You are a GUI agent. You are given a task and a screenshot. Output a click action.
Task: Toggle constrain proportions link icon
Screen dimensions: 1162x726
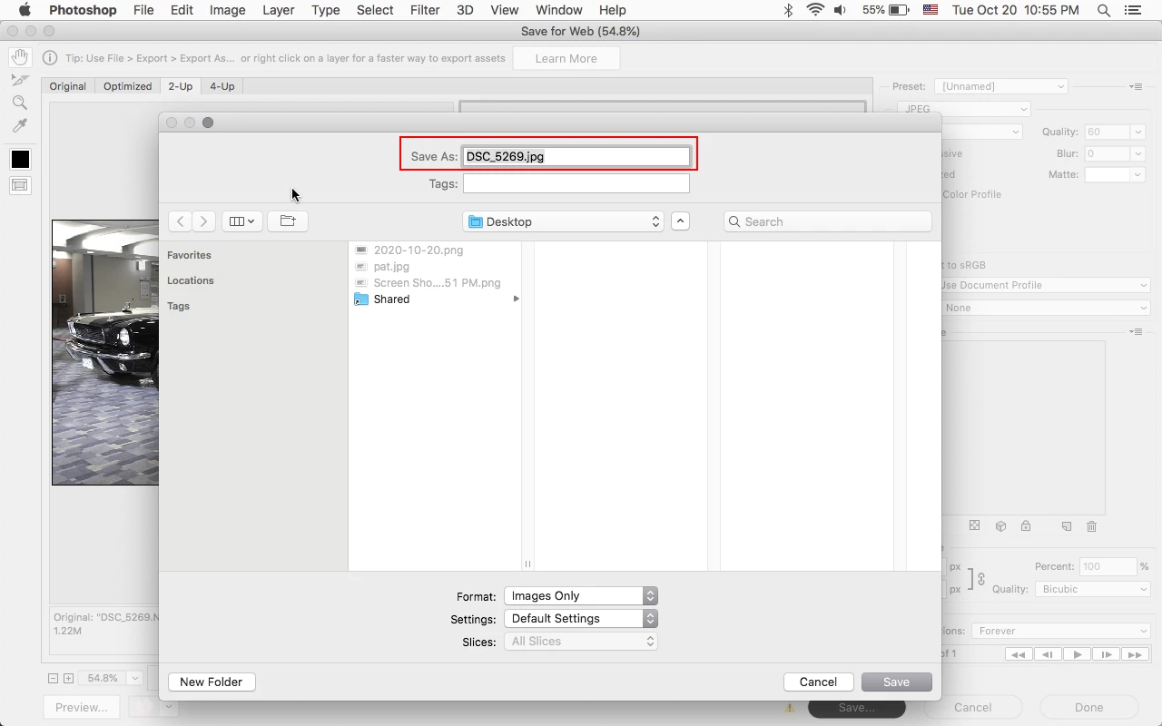[980, 578]
